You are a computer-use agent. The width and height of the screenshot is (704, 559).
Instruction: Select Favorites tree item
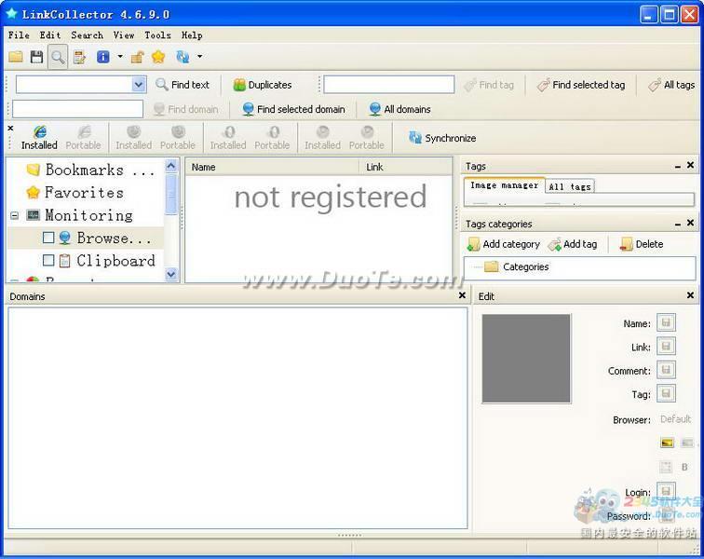(x=75, y=192)
